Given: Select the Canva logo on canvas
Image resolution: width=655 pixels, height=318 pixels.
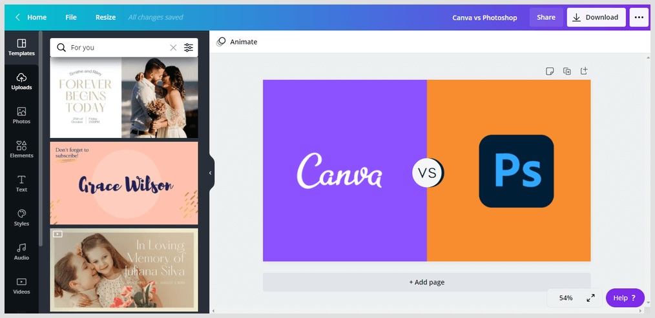Looking at the screenshot, I should (x=340, y=170).
